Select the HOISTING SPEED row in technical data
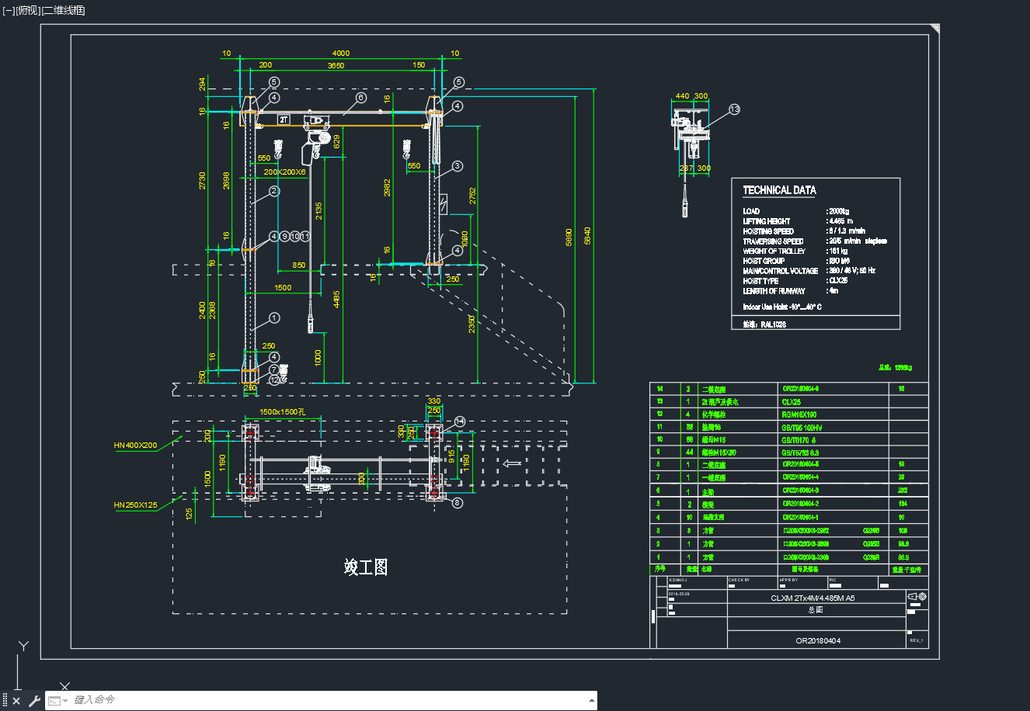This screenshot has width=1030, height=711. [x=804, y=231]
